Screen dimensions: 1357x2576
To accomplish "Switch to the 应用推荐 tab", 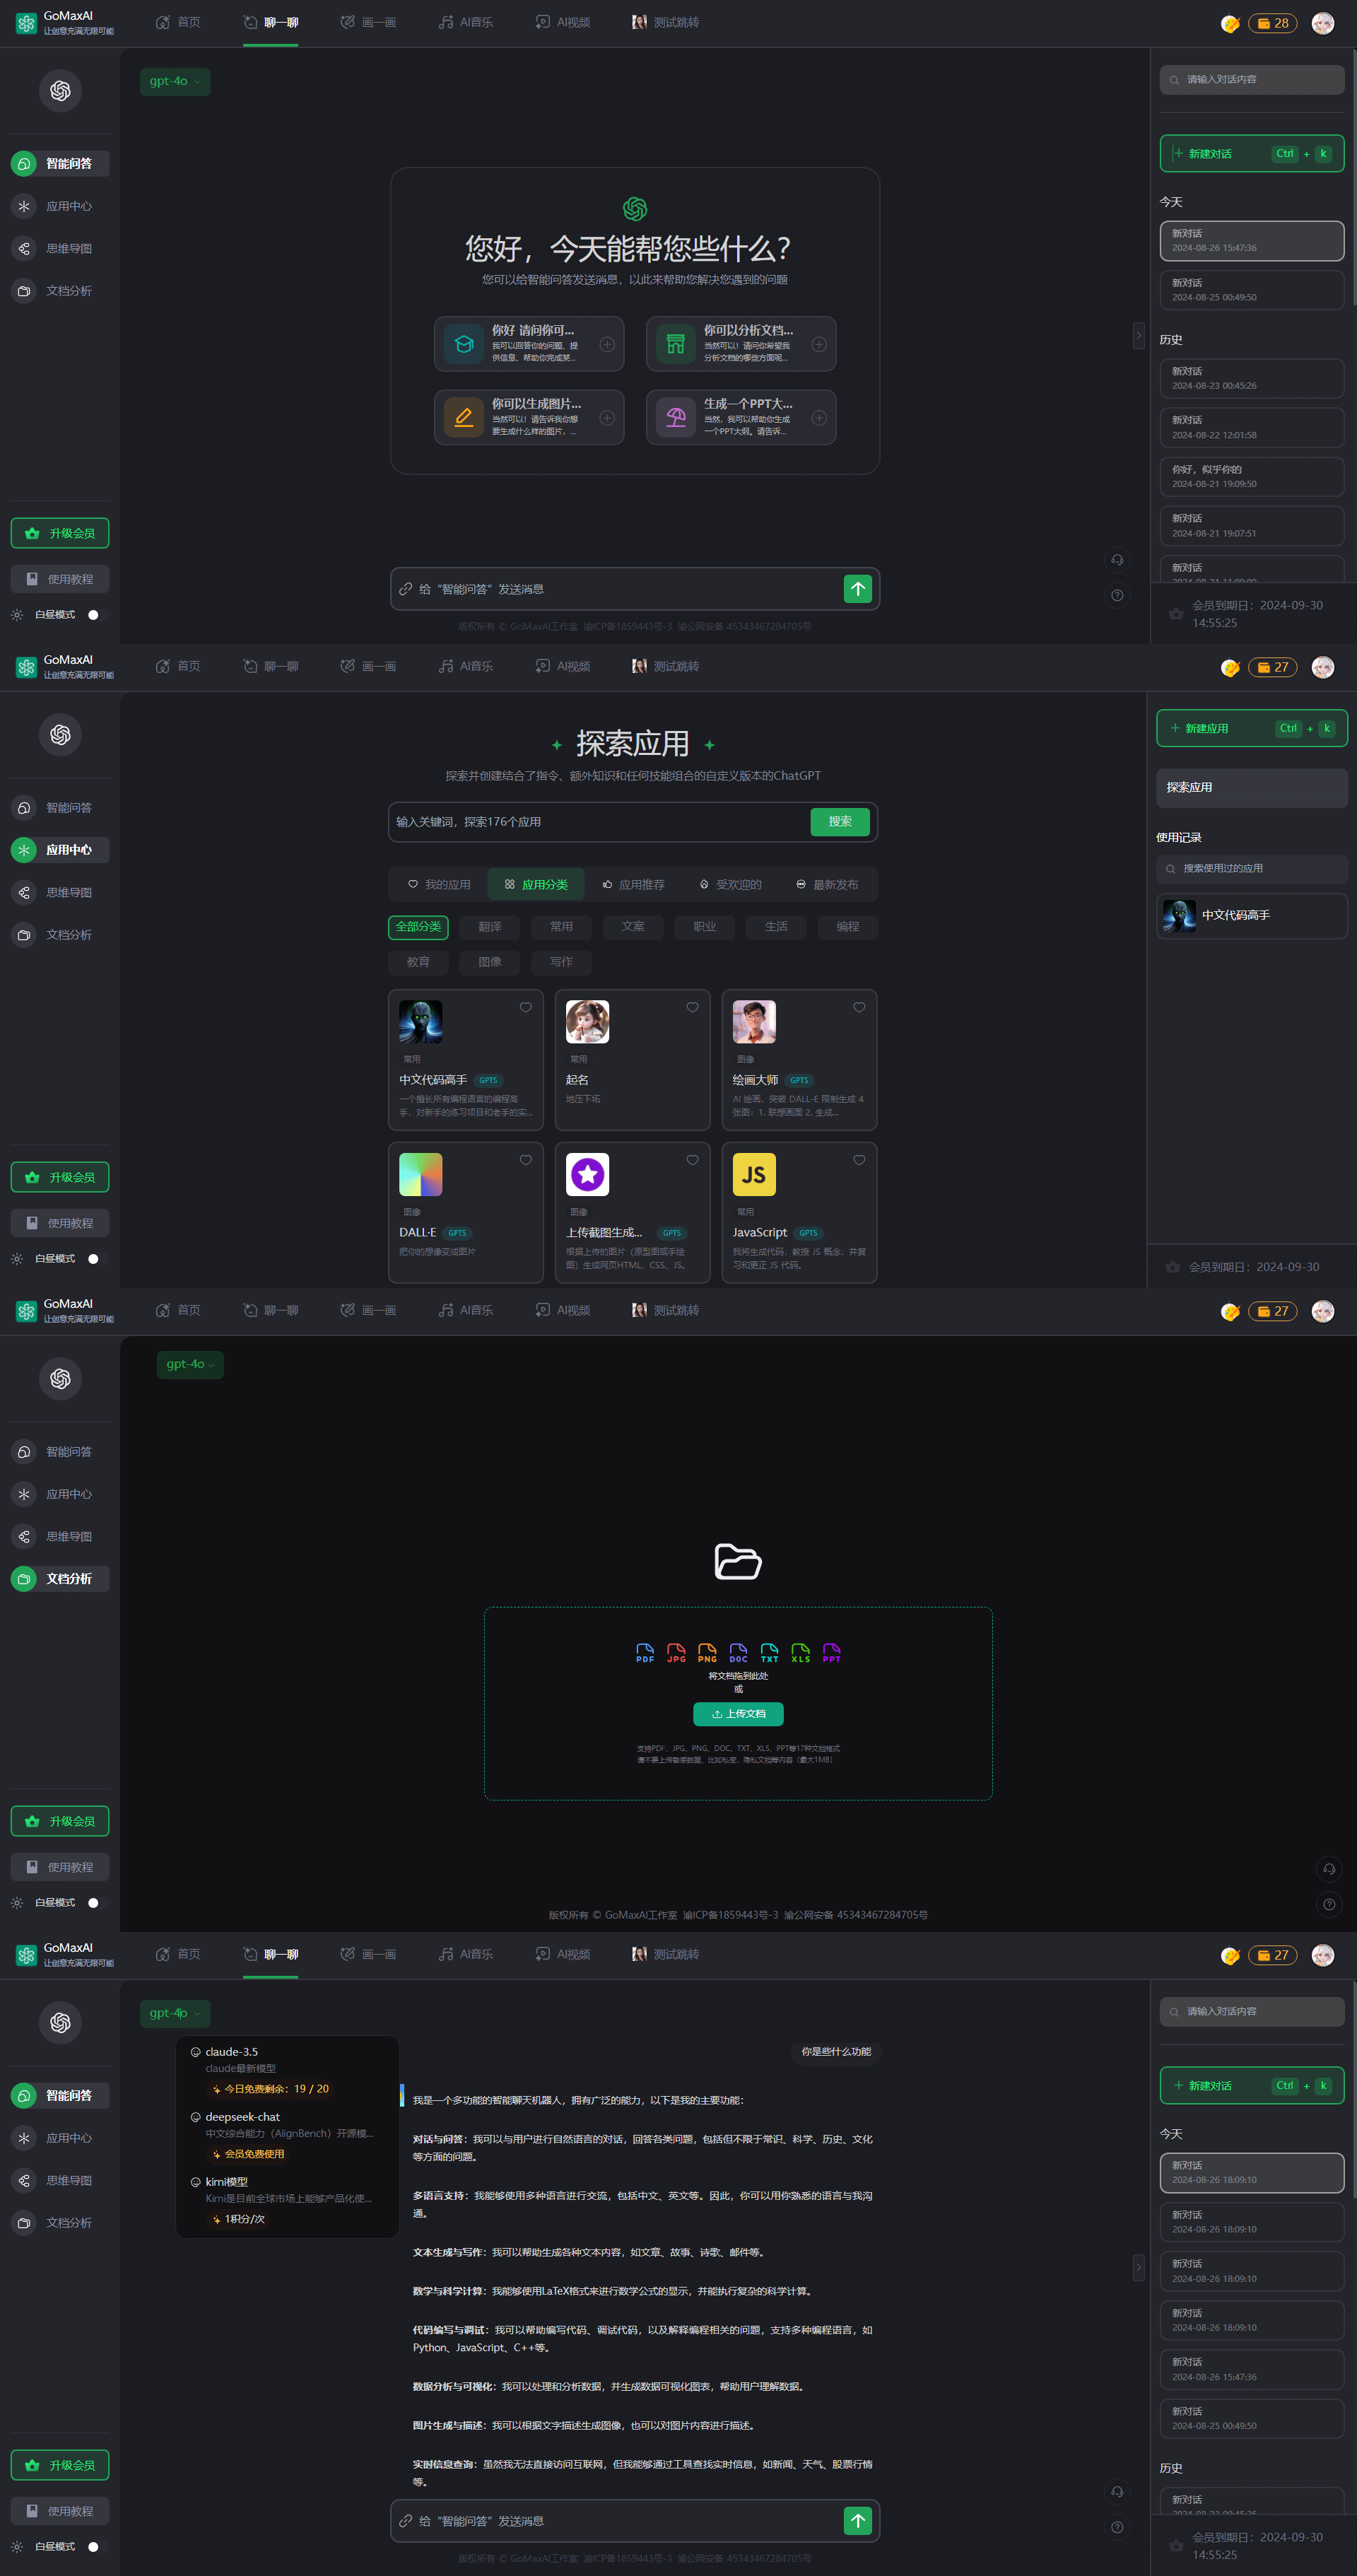I will tap(633, 884).
